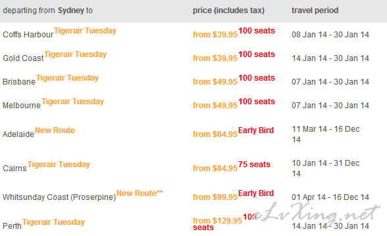The height and width of the screenshot is (236, 387).
Task: Click the $39.95 fare for Coffs Harbour
Action: click(x=215, y=34)
